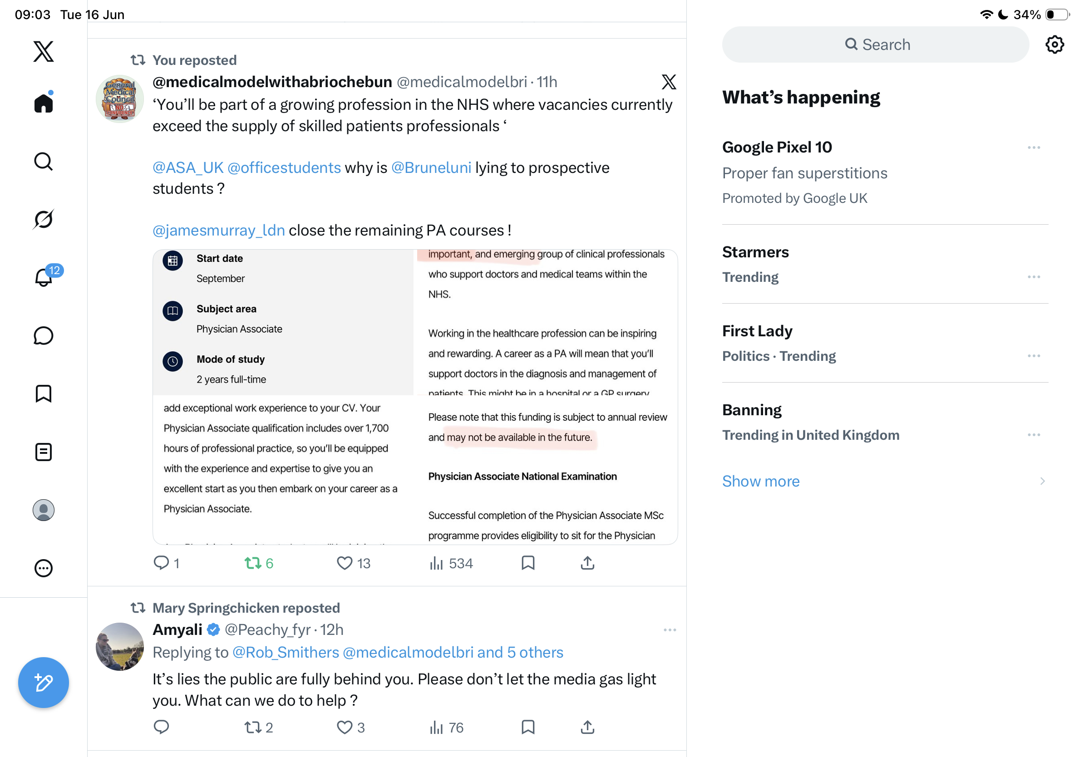Open the Messages chat bubble icon
The image size is (1084, 757).
(44, 336)
